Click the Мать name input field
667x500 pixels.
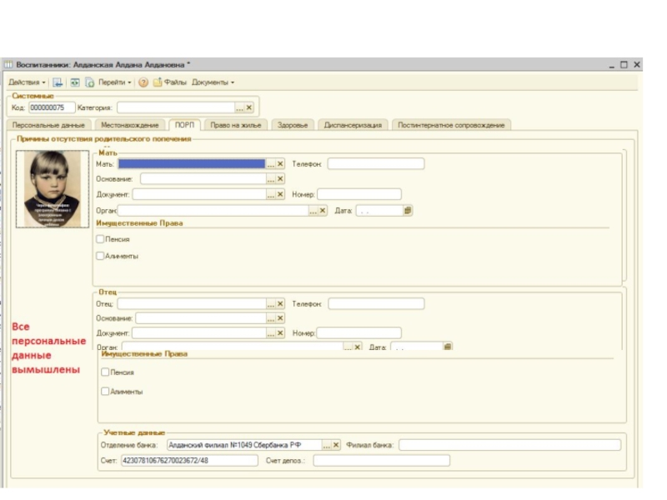tap(192, 164)
